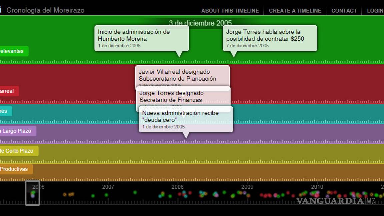Open the About This Timeline menu link

(230, 11)
